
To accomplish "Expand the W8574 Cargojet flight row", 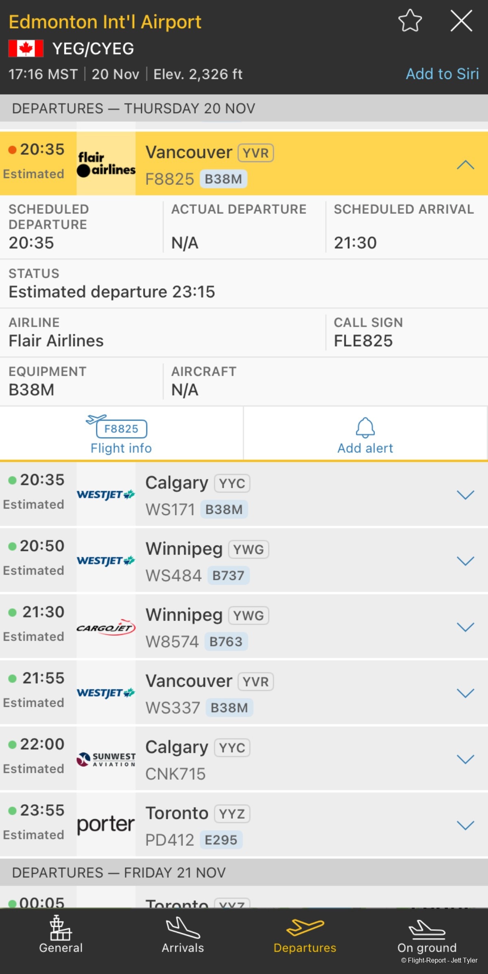I will (465, 627).
